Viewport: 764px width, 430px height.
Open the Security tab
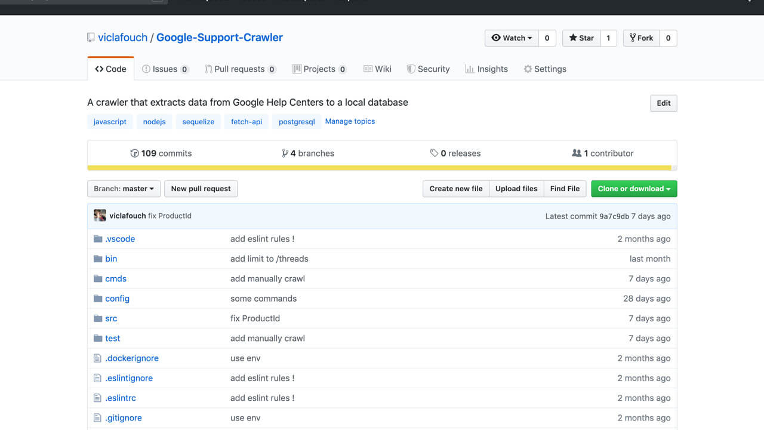(428, 69)
